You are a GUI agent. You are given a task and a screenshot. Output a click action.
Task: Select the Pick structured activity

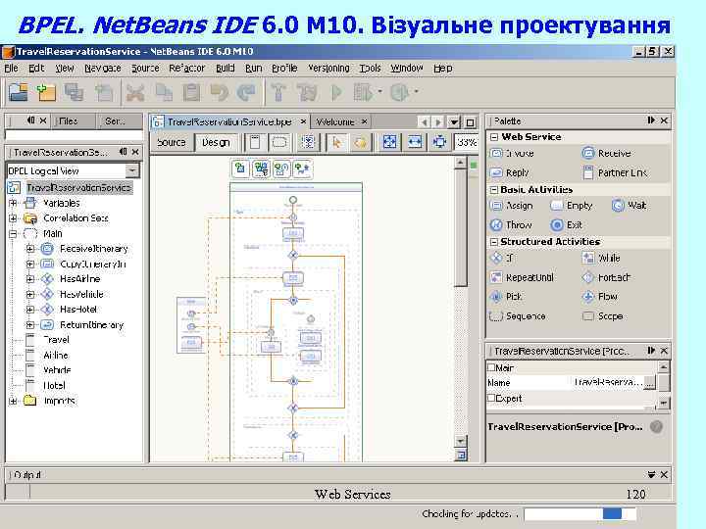tap(506, 297)
